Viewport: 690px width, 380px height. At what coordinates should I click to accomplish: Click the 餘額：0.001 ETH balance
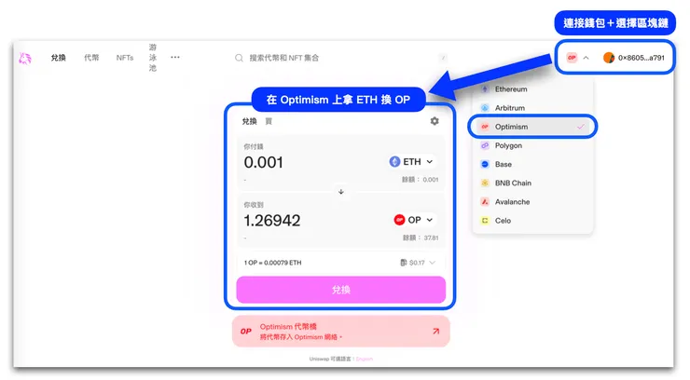coord(420,180)
